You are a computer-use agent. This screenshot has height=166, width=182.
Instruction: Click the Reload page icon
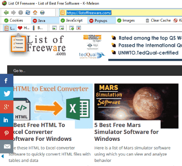point(28,13)
